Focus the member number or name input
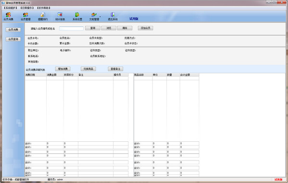This screenshot has width=288, height=183. pos(71,28)
